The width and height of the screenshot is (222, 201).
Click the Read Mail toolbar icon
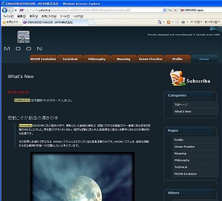(177, 22)
